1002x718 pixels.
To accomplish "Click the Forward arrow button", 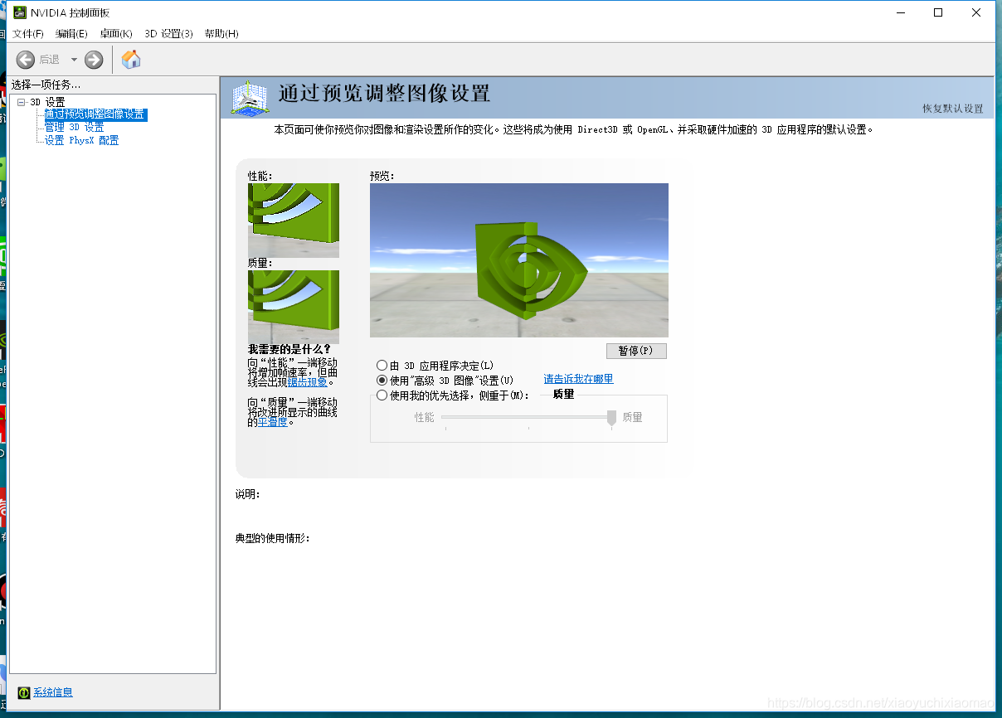I will [x=94, y=60].
